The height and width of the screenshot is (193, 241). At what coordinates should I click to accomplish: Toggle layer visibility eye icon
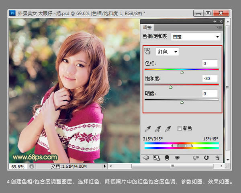tap(177, 158)
